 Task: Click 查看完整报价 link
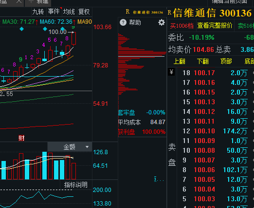click(x=215, y=26)
